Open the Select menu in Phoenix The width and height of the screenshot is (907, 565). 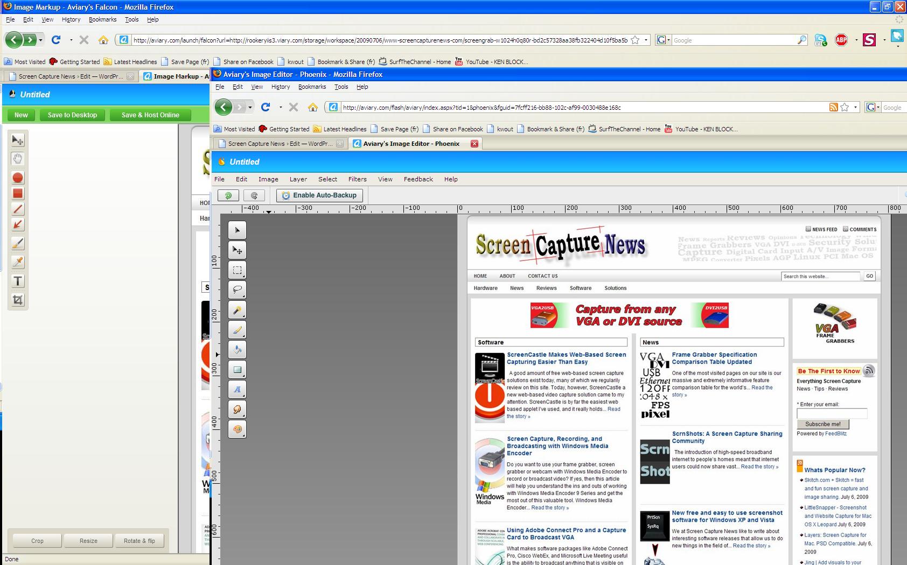pos(327,179)
